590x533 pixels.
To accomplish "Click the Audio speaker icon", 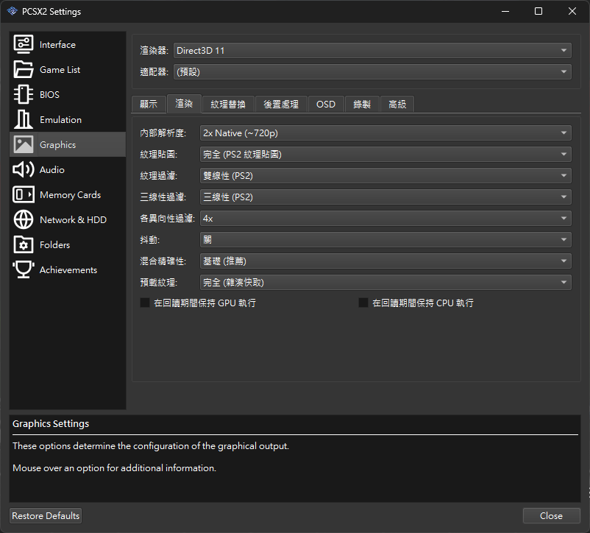I will [x=24, y=170].
